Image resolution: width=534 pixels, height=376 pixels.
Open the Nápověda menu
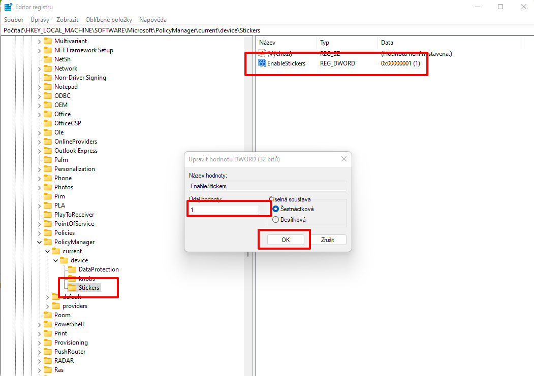coord(153,20)
